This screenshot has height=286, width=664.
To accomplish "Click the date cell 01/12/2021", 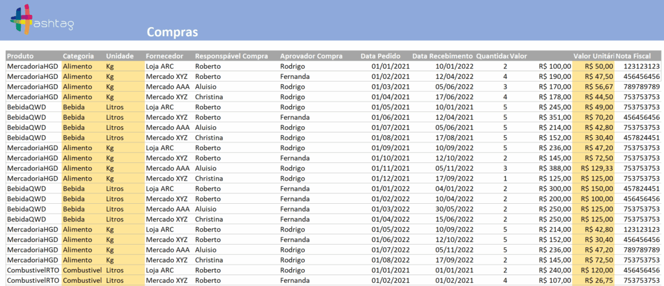I will click(x=390, y=179).
